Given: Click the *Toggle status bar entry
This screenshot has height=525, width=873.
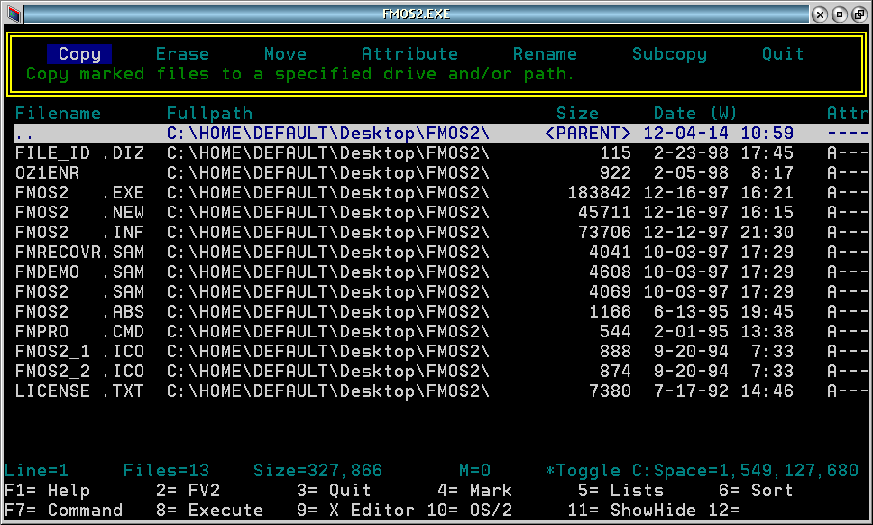Looking at the screenshot, I should point(583,471).
